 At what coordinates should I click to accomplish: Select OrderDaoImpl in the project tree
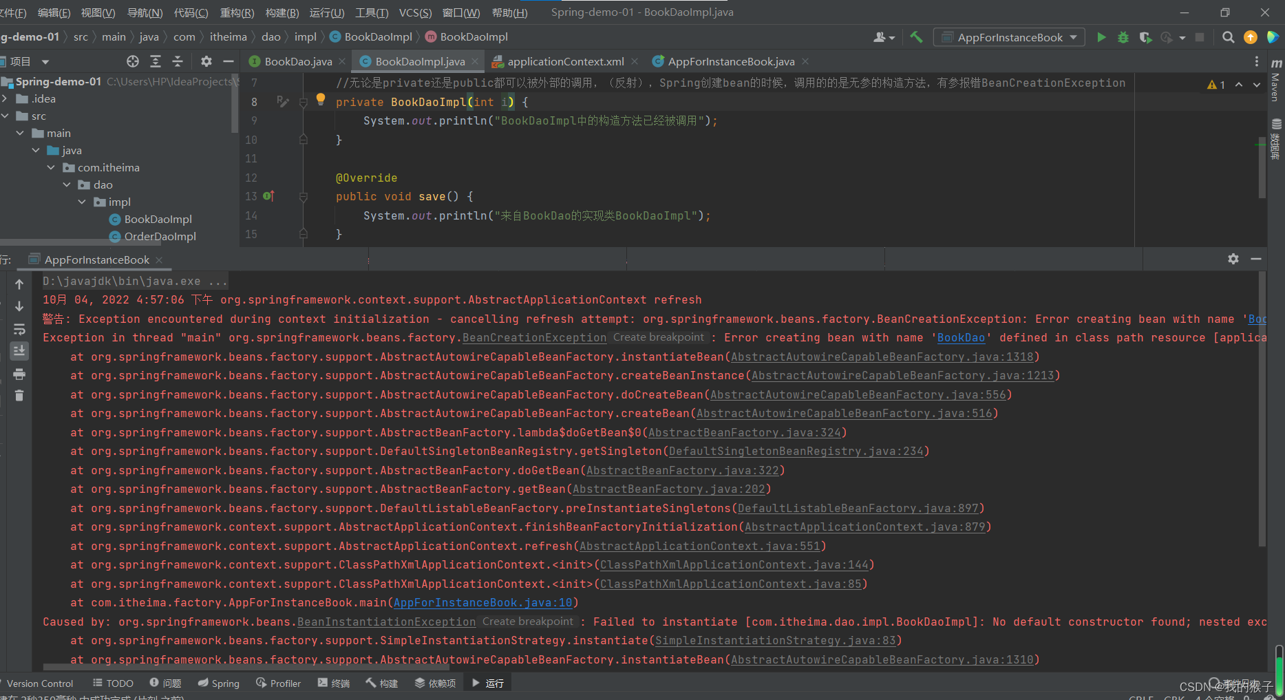[160, 236]
